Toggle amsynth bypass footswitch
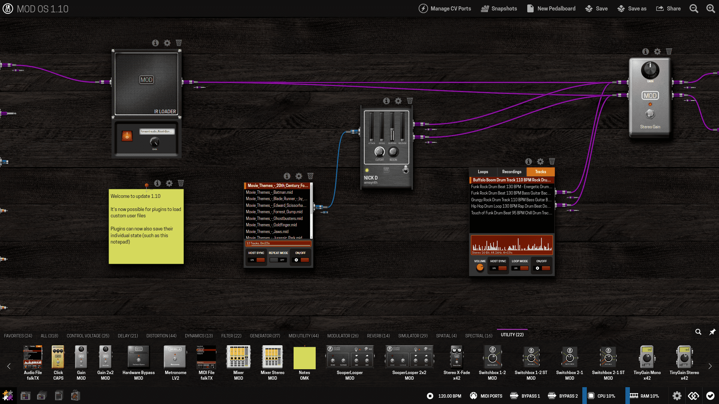The image size is (719, 404). (406, 170)
